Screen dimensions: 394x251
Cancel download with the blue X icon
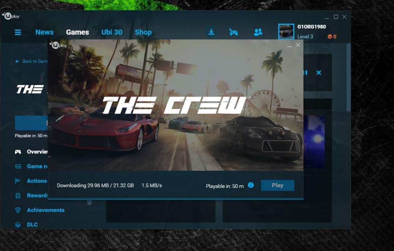[319, 72]
